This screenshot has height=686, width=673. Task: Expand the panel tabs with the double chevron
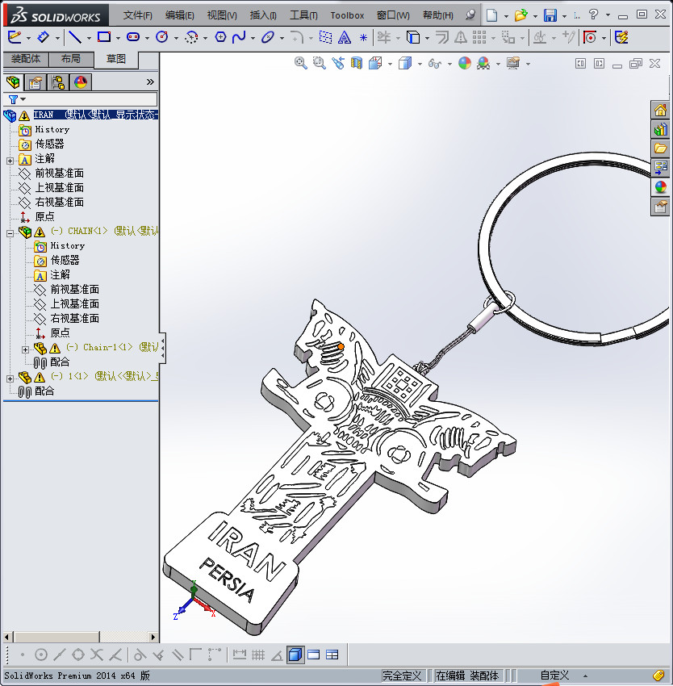point(150,82)
